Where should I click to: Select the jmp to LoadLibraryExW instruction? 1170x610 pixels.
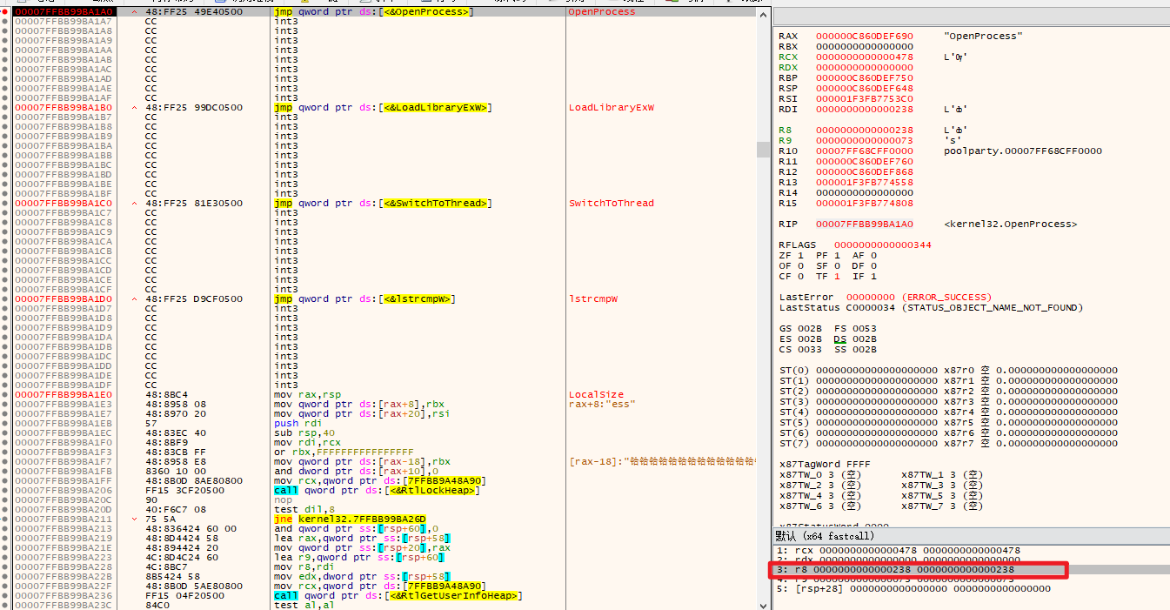(x=383, y=108)
